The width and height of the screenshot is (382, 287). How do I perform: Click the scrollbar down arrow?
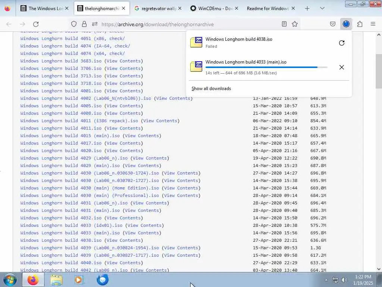[x=379, y=269]
